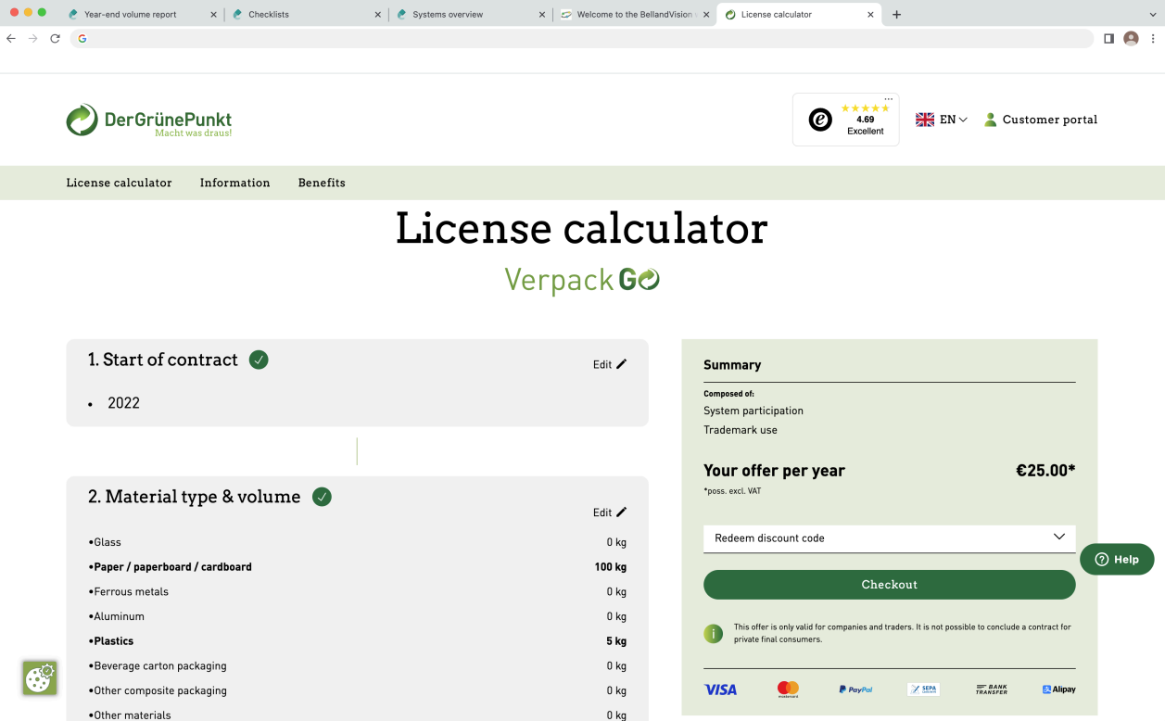Image resolution: width=1165 pixels, height=721 pixels.
Task: Expand the Redeem discount code dropdown
Action: (889, 538)
